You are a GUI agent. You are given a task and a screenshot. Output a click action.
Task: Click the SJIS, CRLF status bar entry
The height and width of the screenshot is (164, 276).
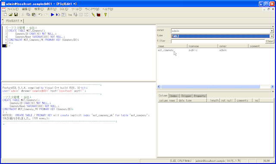182,161
